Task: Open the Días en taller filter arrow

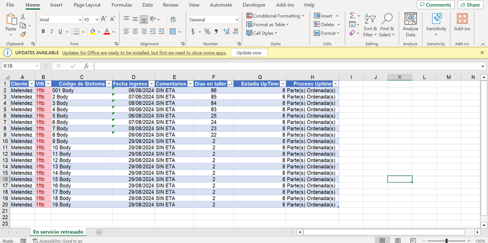Action: pyautogui.click(x=230, y=84)
